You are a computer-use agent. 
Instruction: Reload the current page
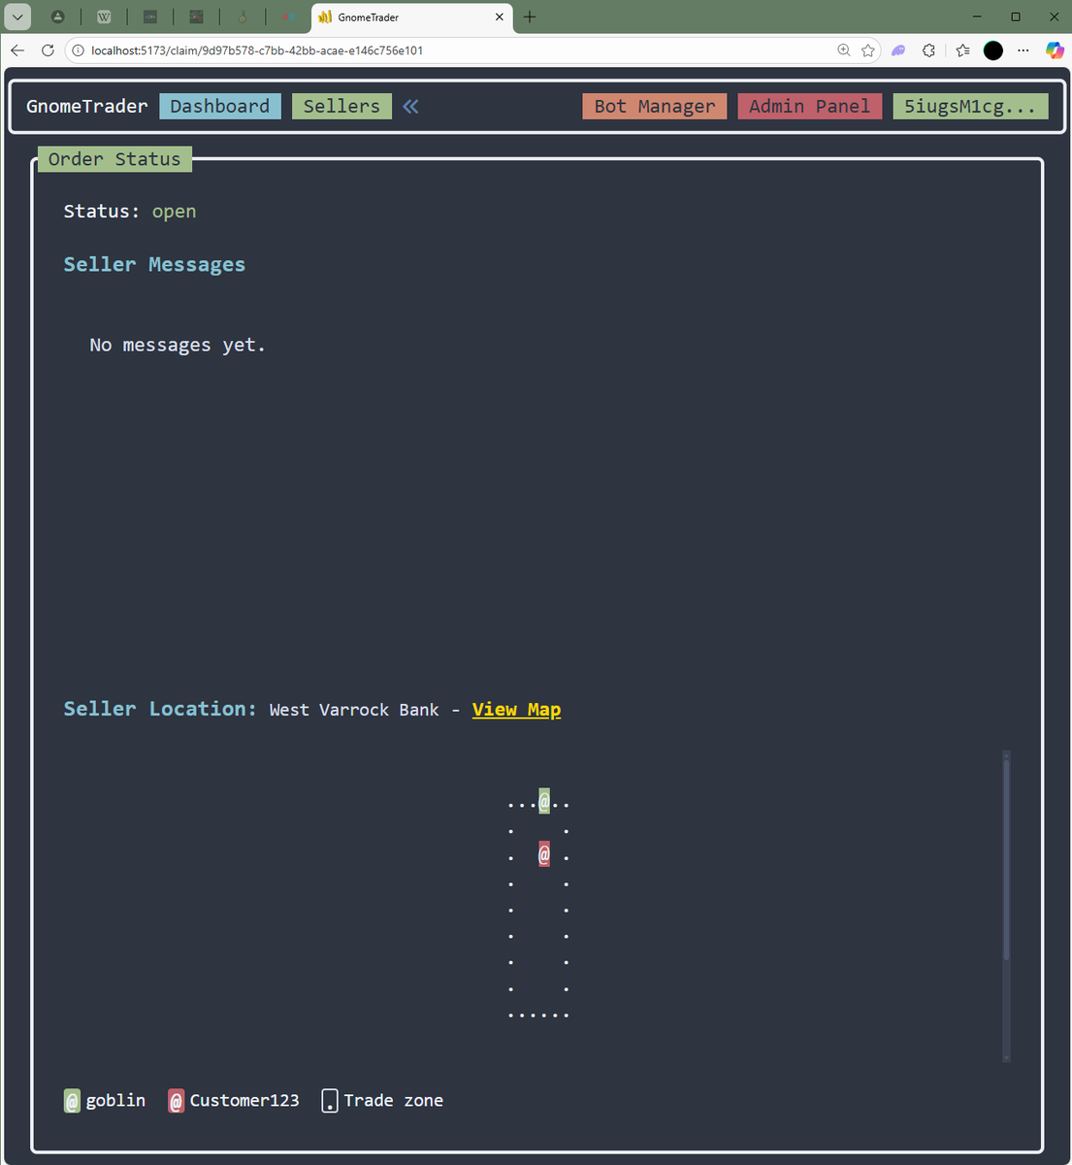click(x=48, y=50)
